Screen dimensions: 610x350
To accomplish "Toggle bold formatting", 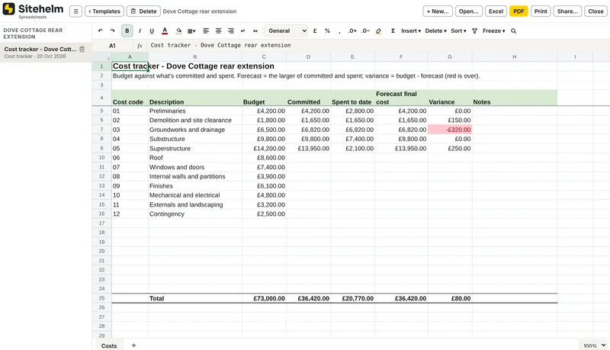I will click(x=127, y=31).
